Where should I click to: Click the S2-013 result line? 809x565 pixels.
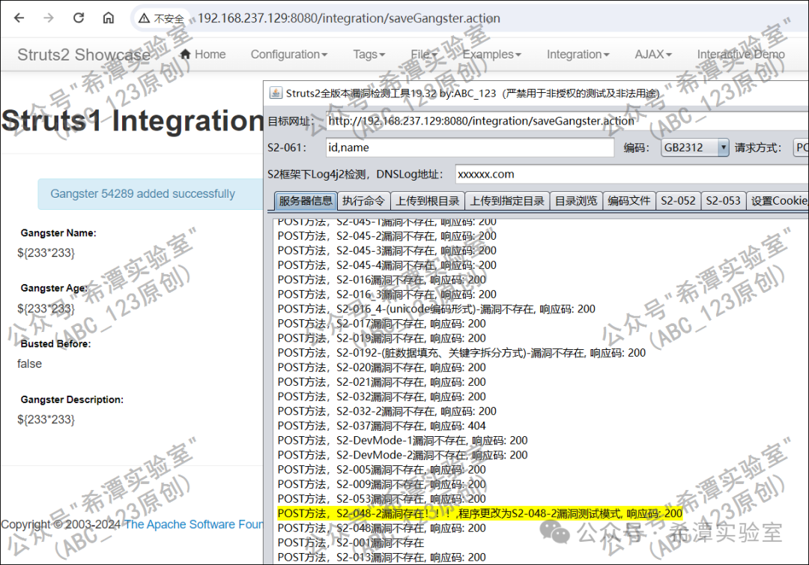[381, 558]
